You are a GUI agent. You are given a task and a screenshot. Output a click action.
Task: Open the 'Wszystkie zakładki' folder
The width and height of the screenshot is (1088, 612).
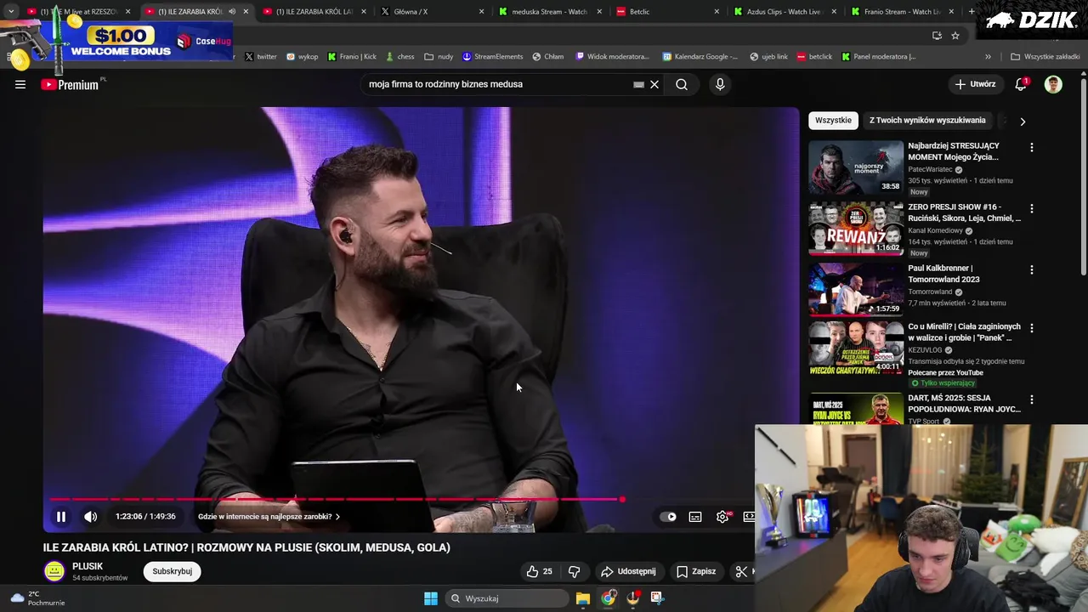(1045, 57)
